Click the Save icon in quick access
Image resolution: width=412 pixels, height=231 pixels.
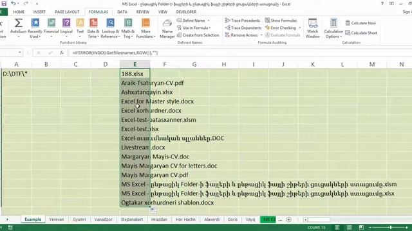point(4,4)
